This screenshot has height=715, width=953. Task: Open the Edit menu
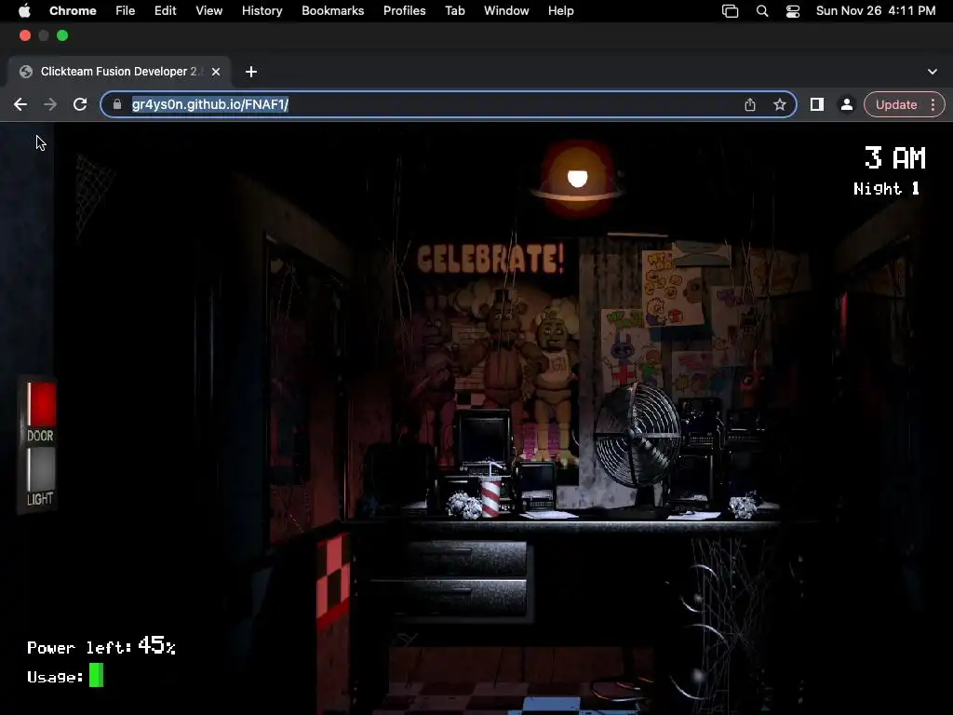pyautogui.click(x=166, y=11)
